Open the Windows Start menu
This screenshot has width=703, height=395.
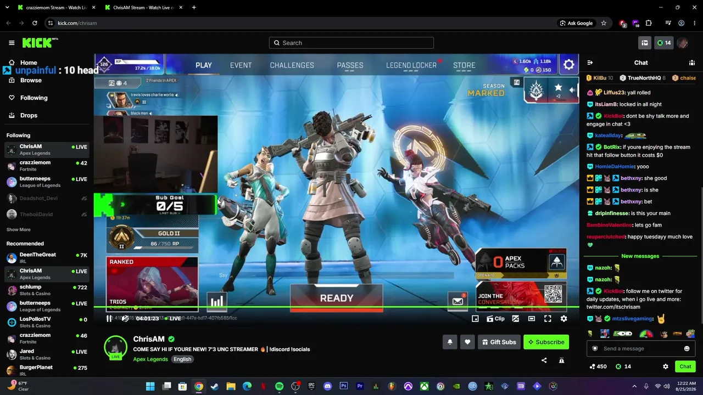(150, 386)
